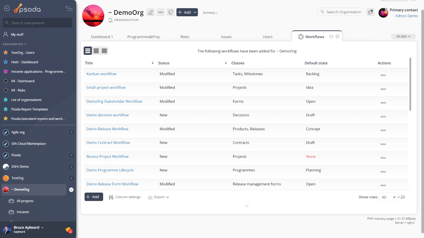The image size is (424, 238).
Task: Expand the SAFe Demo sidebar item
Action: [71, 167]
